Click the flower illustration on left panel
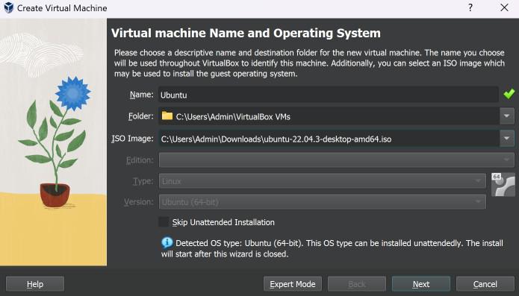 tap(53, 142)
